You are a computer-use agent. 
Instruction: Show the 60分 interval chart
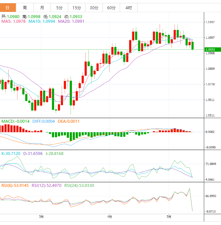[111, 8]
